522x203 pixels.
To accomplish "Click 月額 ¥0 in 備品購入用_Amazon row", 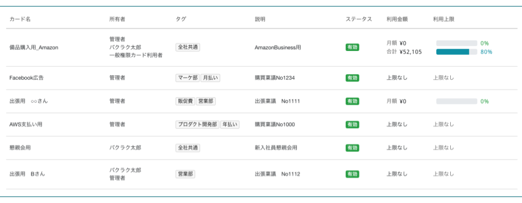I will tap(396, 43).
